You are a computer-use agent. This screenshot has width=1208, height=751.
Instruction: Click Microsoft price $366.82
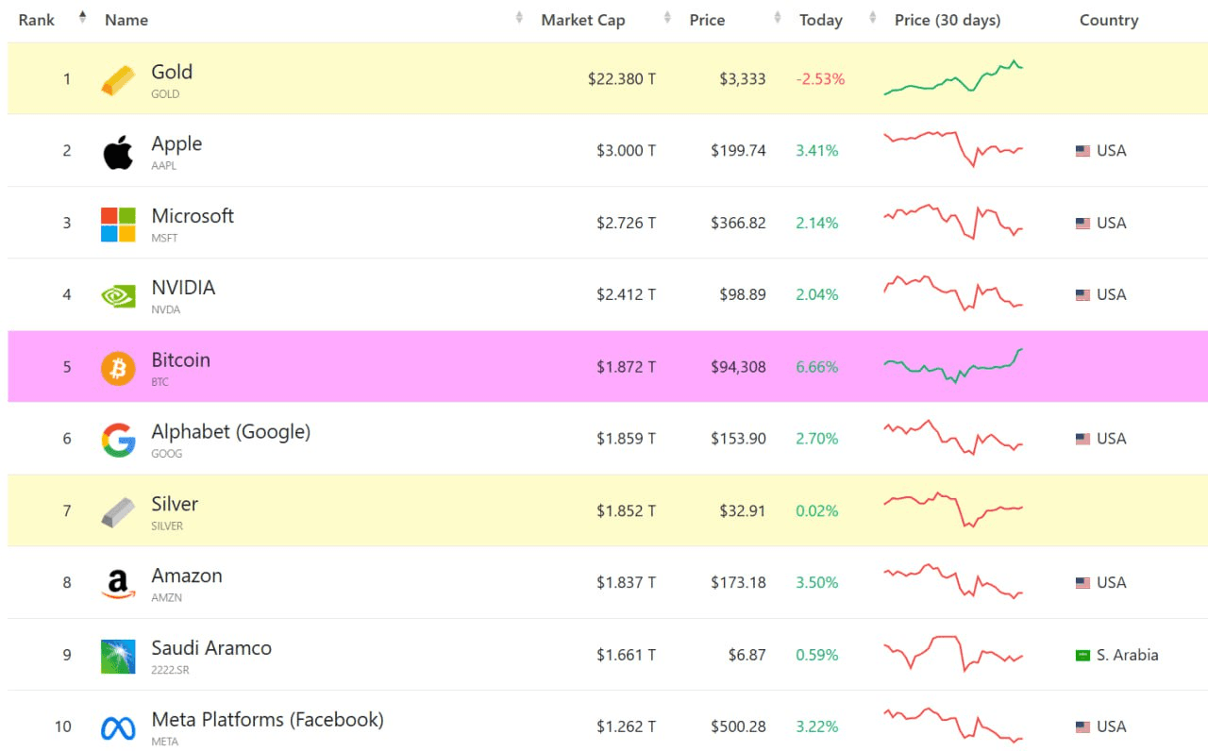click(738, 224)
